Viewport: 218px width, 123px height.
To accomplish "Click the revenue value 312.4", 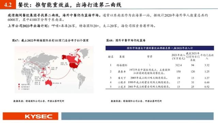I will tap(178, 65).
